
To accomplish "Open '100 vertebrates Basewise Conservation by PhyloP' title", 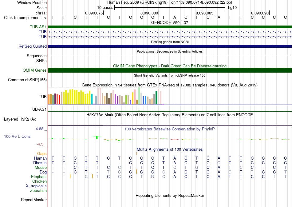I will click(x=170, y=129).
